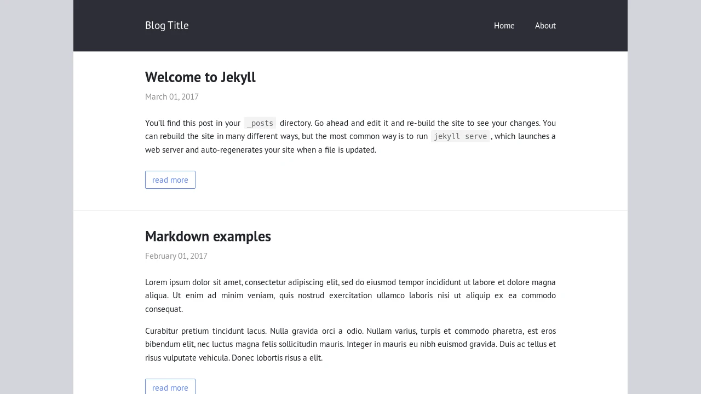Read more of Welcome to Jekyll post
Screen dimensions: 701x394
pos(170,180)
